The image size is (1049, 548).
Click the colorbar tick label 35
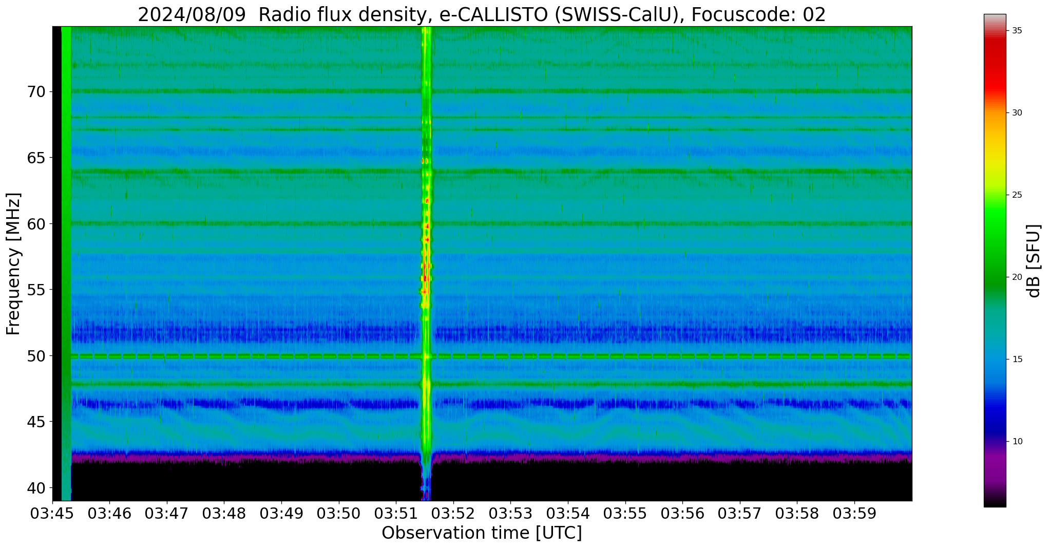coord(1017,31)
